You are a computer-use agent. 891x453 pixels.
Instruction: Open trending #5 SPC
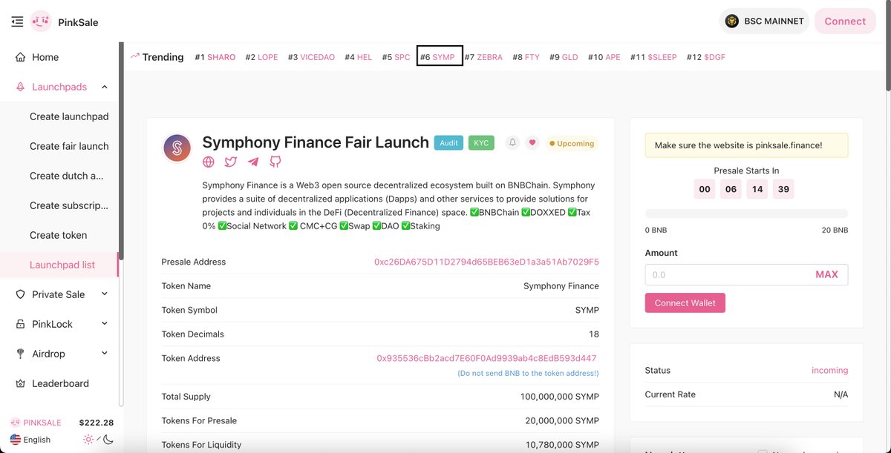(x=396, y=57)
